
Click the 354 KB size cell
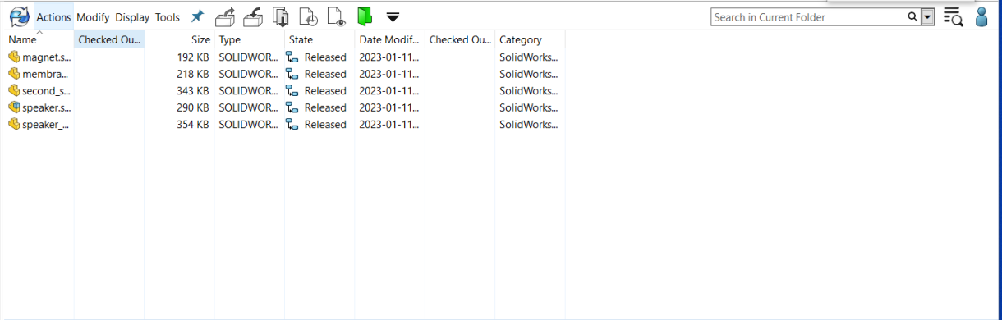(x=193, y=125)
